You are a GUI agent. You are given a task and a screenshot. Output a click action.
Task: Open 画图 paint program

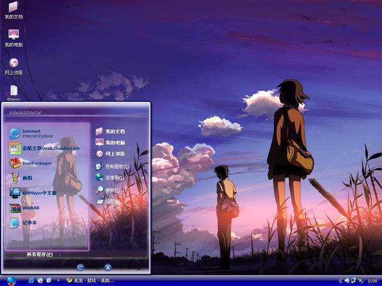(21, 178)
